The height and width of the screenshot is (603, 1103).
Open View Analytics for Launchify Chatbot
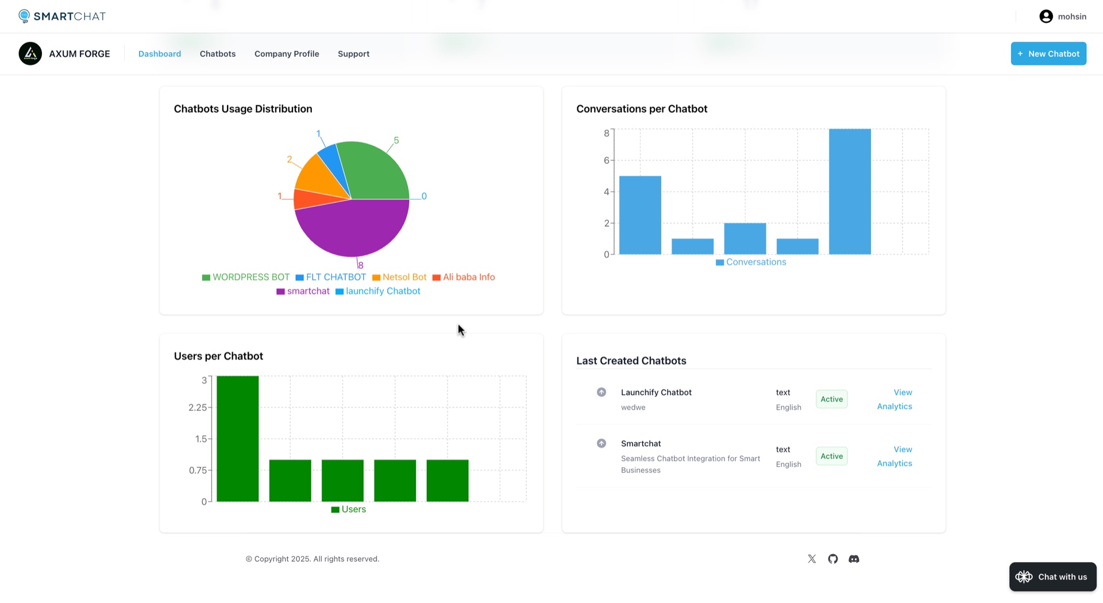[894, 399]
